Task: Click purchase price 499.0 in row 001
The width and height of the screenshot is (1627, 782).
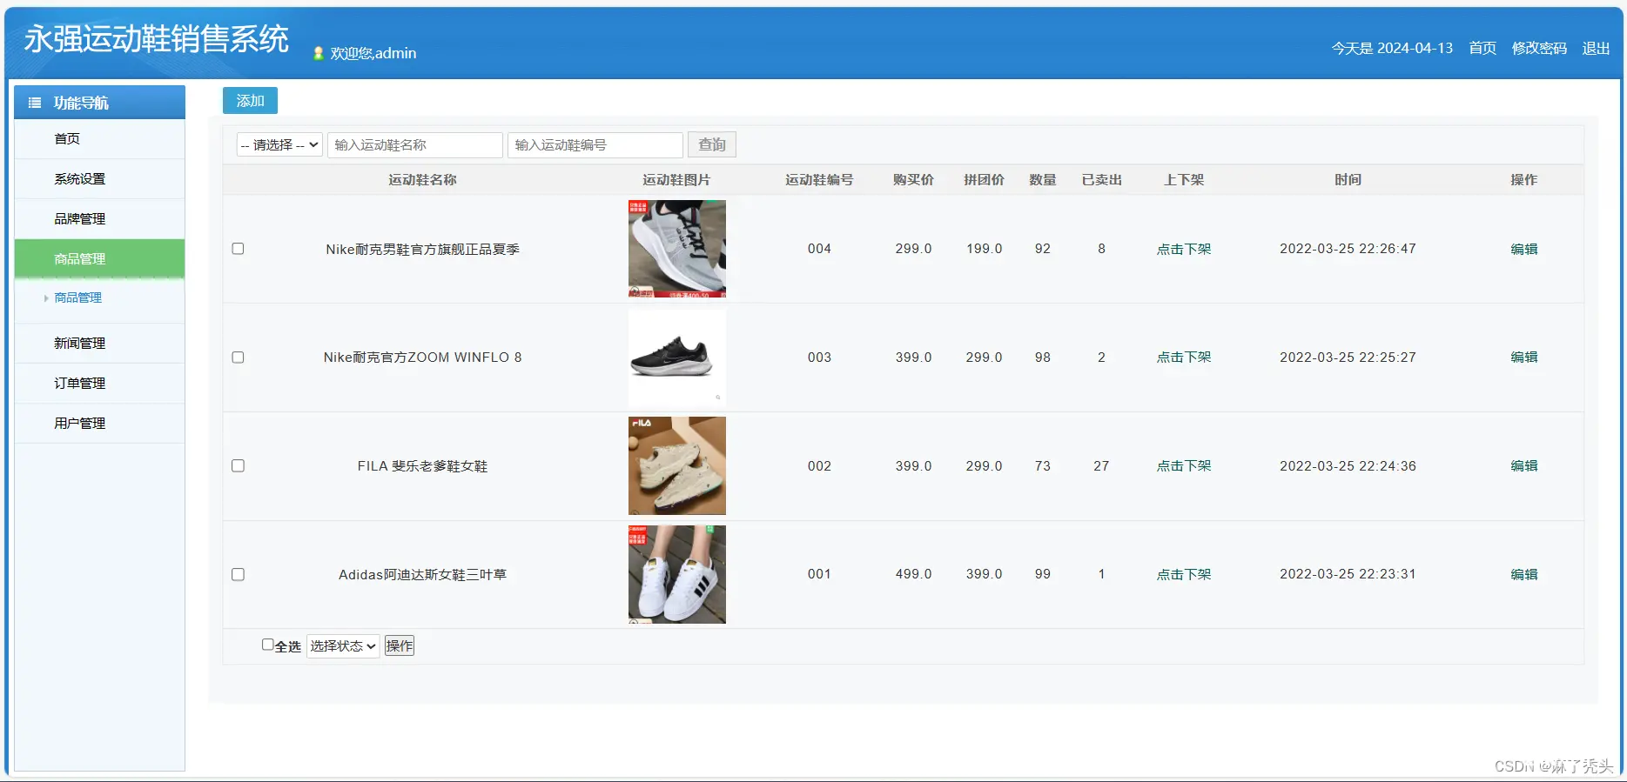Action: 913,574
